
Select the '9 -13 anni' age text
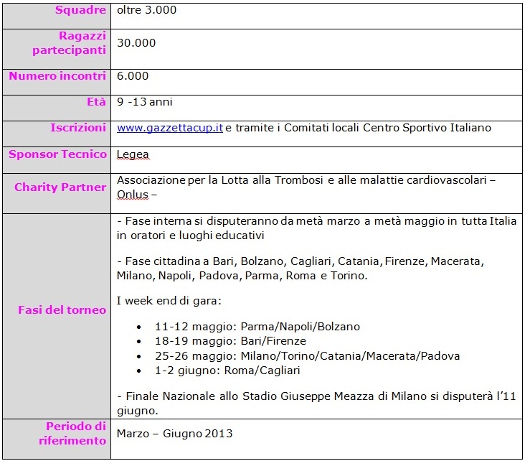(144, 102)
